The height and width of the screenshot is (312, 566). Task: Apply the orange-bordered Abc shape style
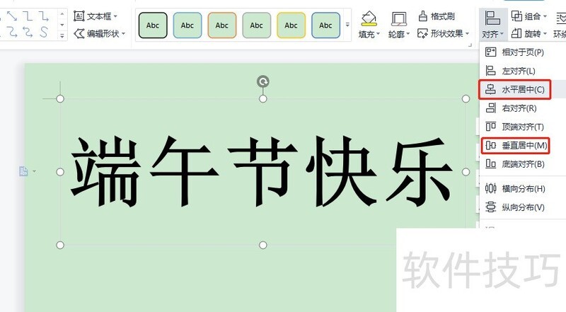tap(222, 25)
